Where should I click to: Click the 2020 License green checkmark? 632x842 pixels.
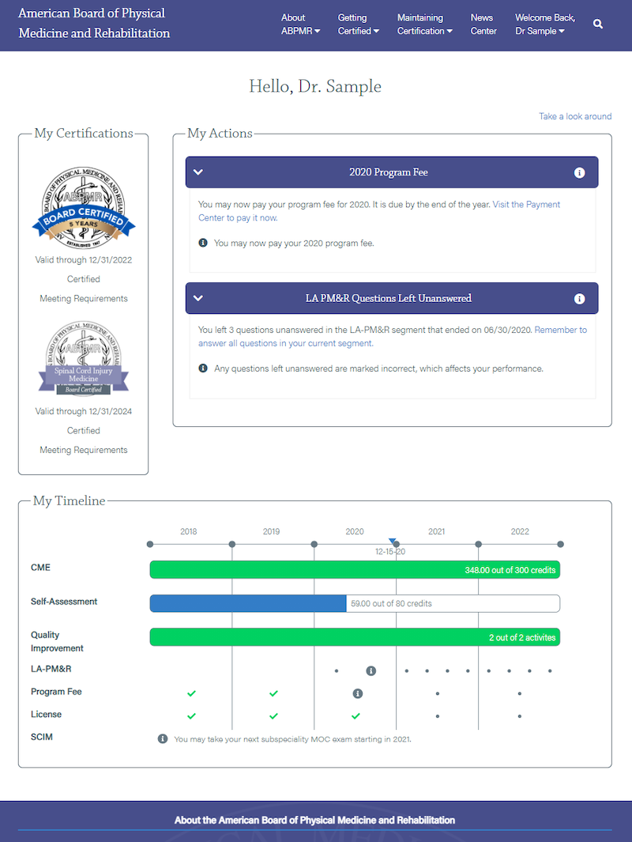point(355,716)
